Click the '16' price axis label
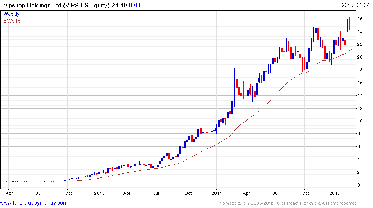Screen dimensions: 373x208 pos(360,83)
